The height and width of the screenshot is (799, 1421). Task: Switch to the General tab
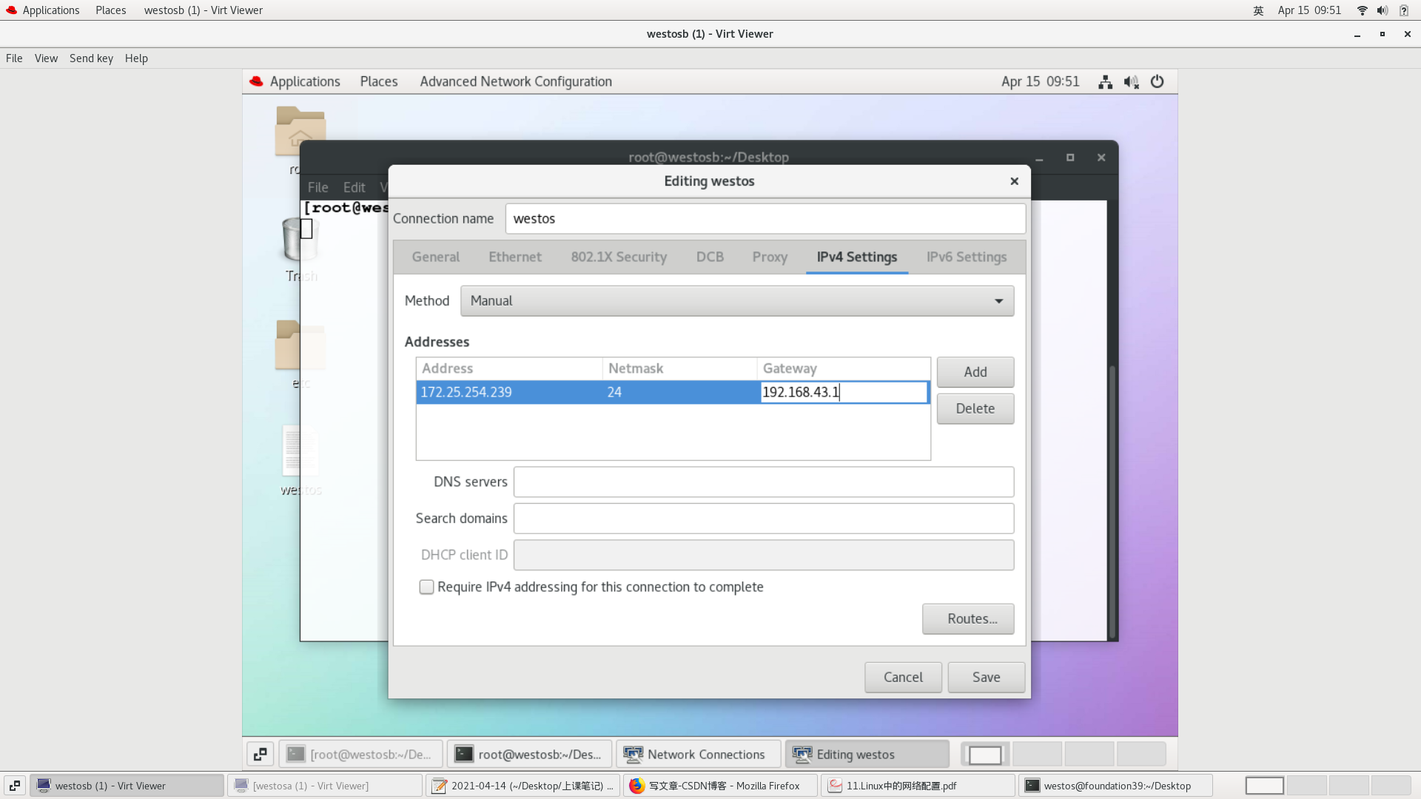point(435,257)
